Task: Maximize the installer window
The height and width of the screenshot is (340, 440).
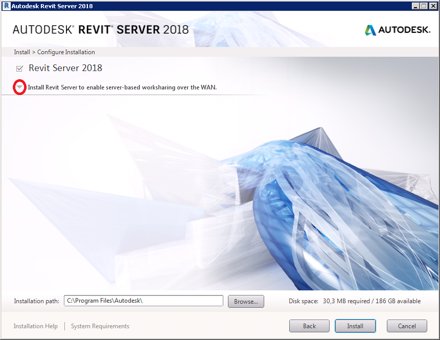Action: [x=424, y=6]
